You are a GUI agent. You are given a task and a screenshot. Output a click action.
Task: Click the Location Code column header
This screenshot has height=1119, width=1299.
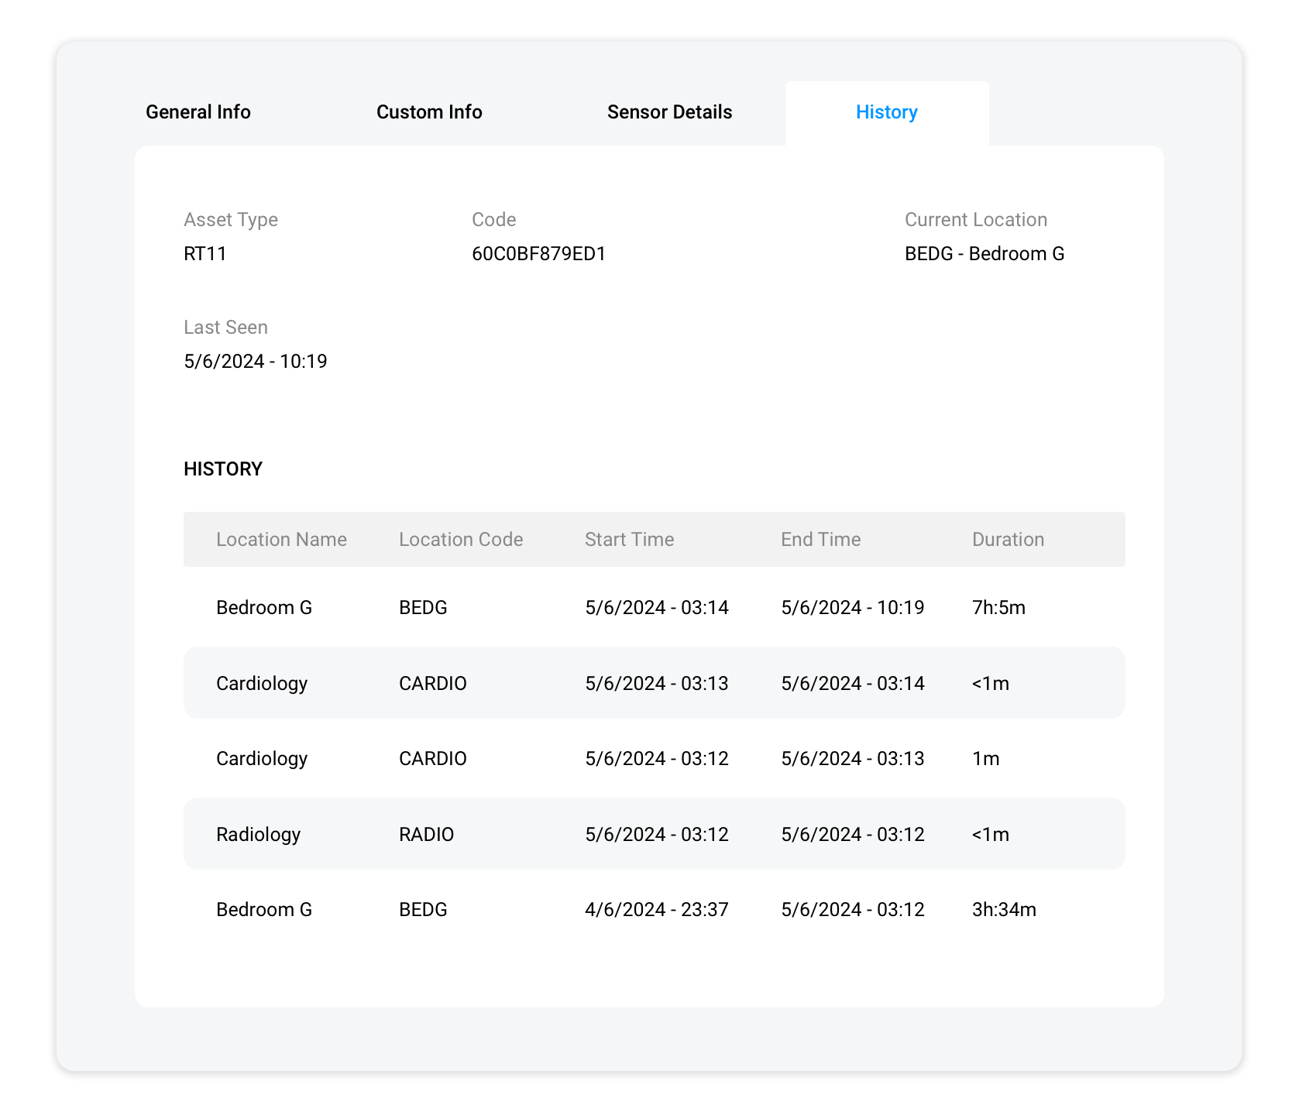click(x=461, y=539)
